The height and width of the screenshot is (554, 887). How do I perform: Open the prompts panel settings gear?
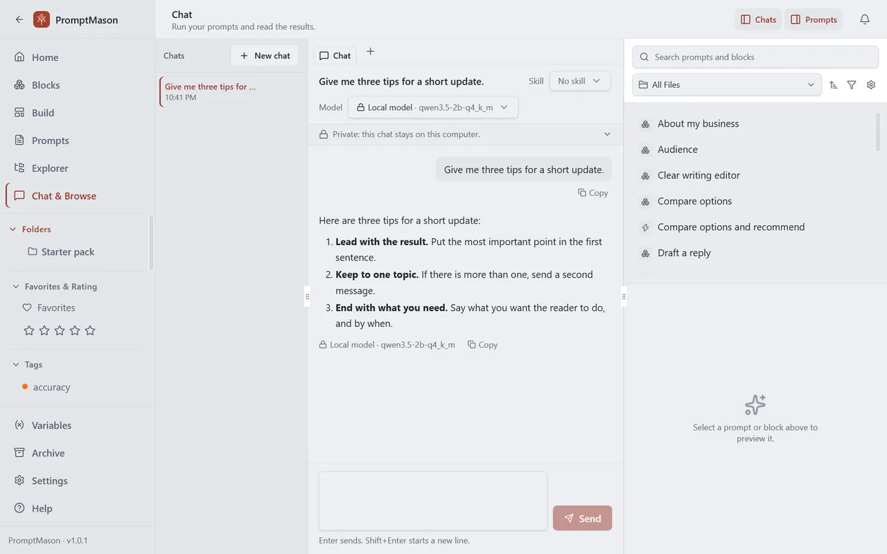[871, 84]
